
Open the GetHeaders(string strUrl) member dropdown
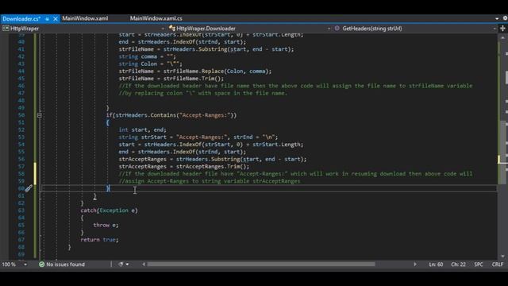tap(495, 29)
